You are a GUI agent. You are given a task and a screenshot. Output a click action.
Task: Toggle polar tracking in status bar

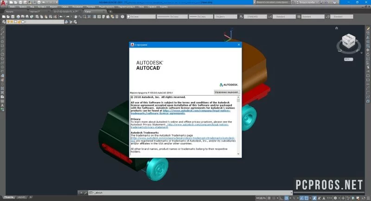pyautogui.click(x=287, y=198)
